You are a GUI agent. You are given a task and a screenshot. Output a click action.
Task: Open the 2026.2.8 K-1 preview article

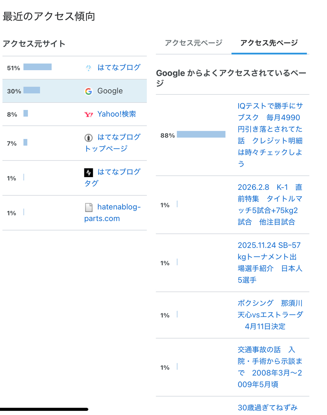tap(270, 205)
